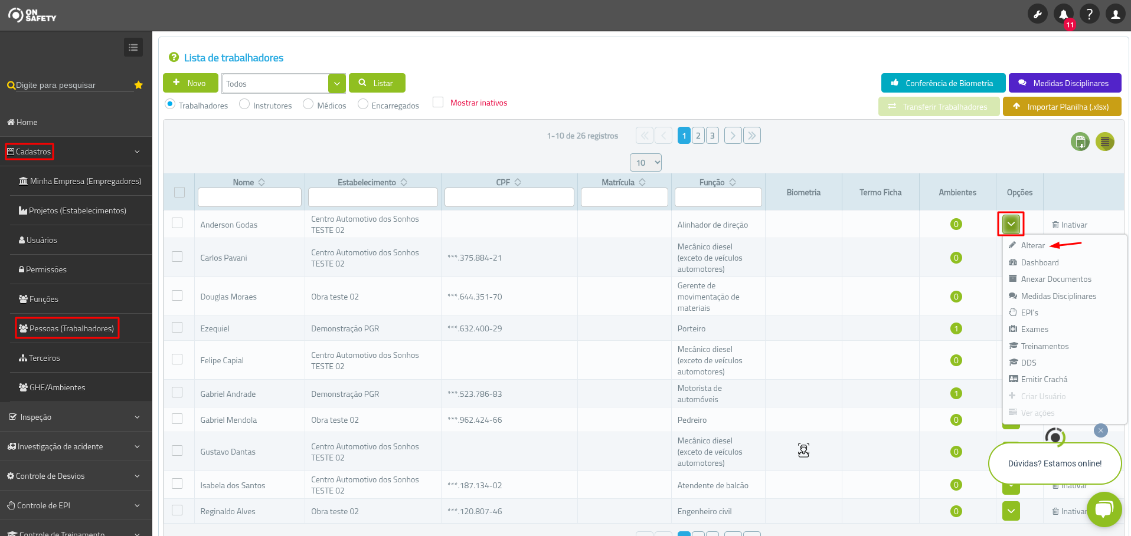
Task: Click biometry face icon for Gustavo Dantas
Action: [803, 451]
